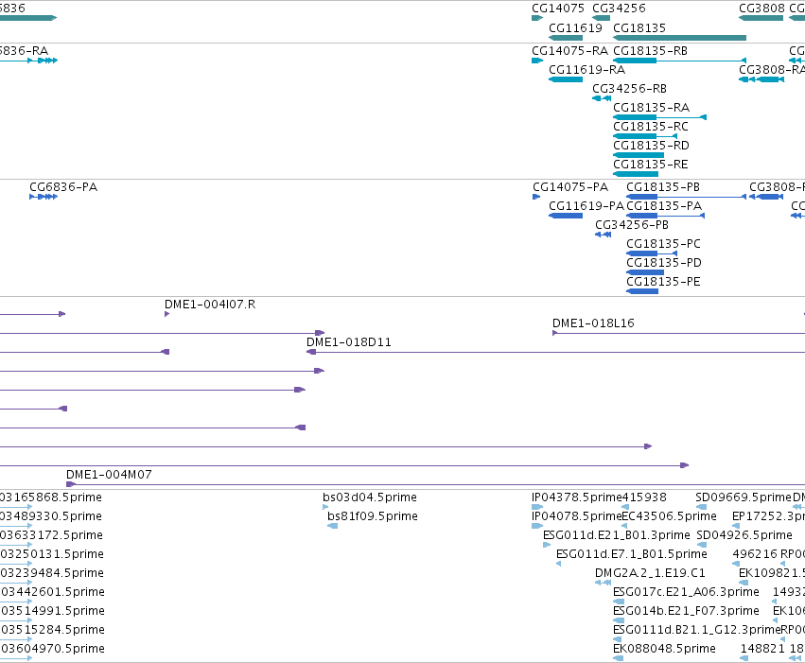Select transcript CG14075-RA
The width and height of the screenshot is (805, 663).
pyautogui.click(x=569, y=51)
